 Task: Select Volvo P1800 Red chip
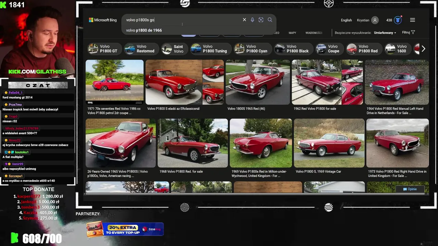364,49
